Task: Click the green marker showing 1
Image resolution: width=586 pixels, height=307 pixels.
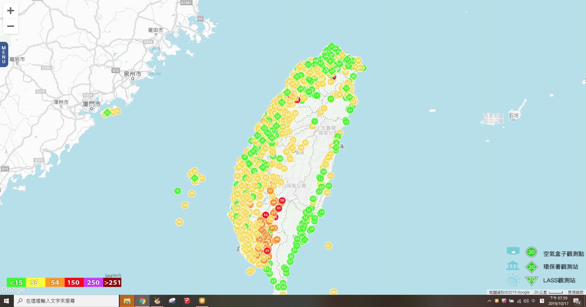Action: (x=315, y=121)
